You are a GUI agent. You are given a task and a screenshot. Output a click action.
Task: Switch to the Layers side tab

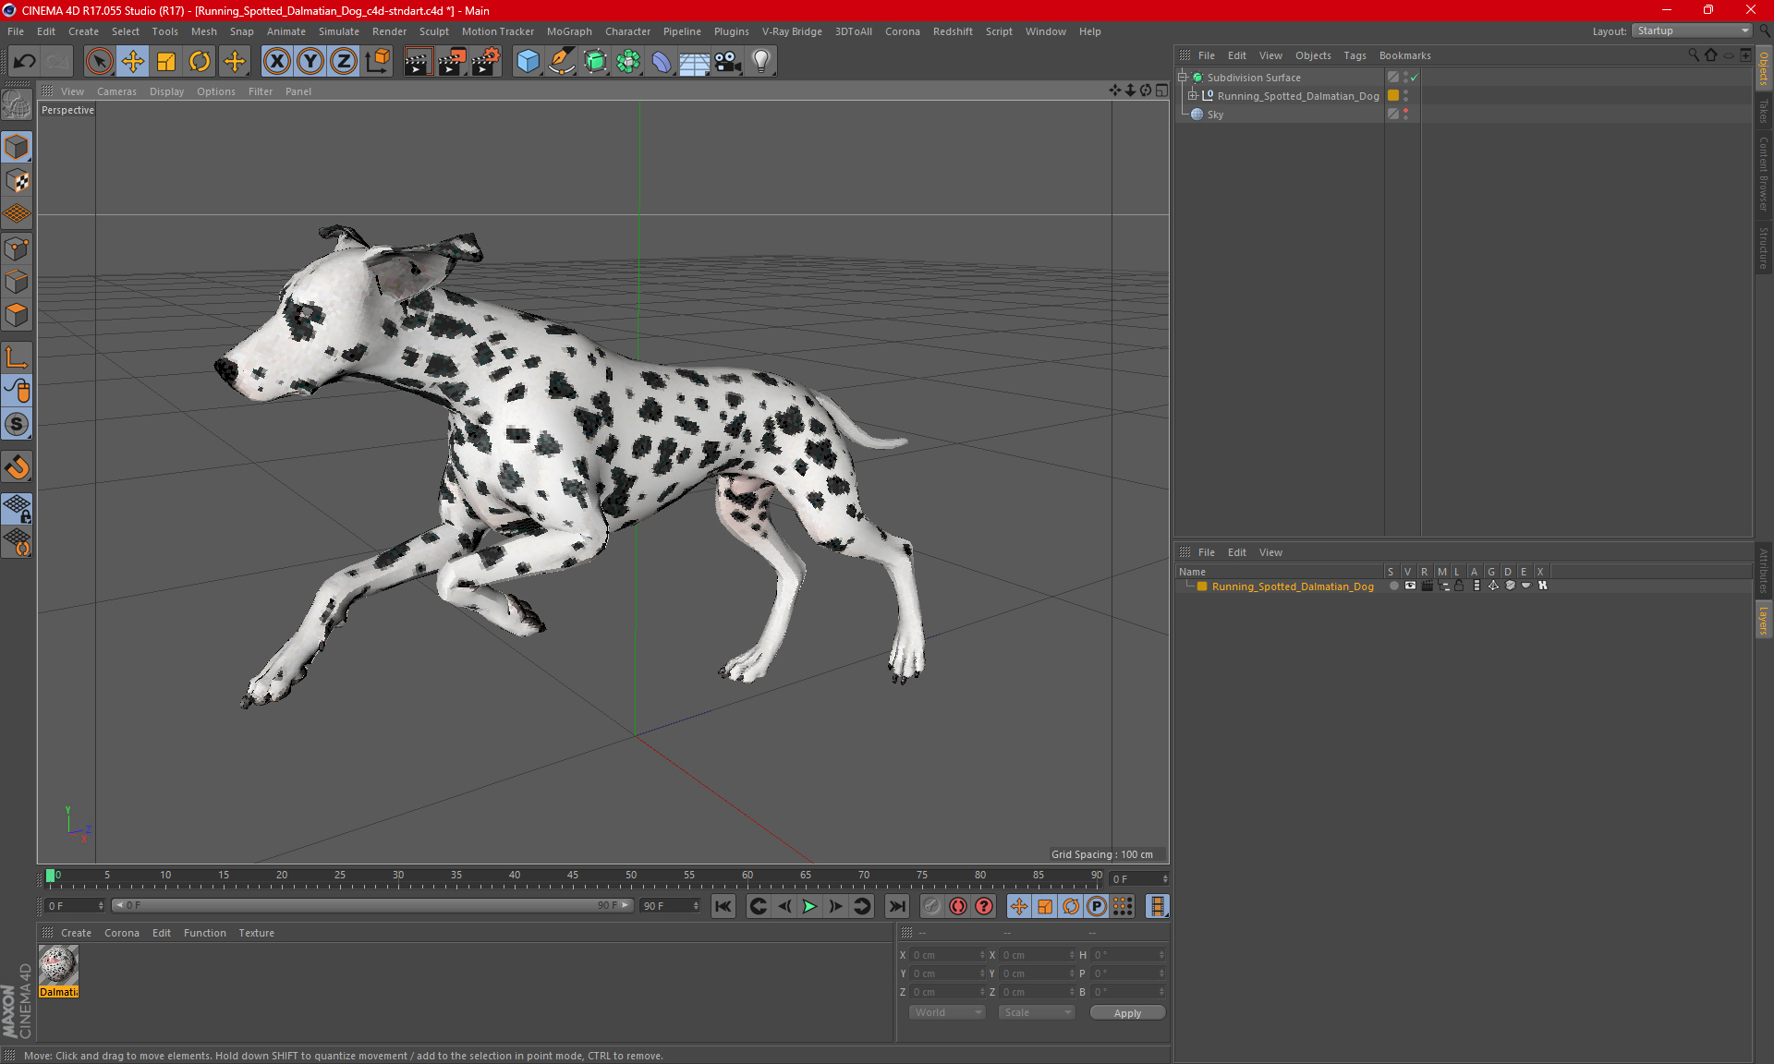pyautogui.click(x=1763, y=620)
